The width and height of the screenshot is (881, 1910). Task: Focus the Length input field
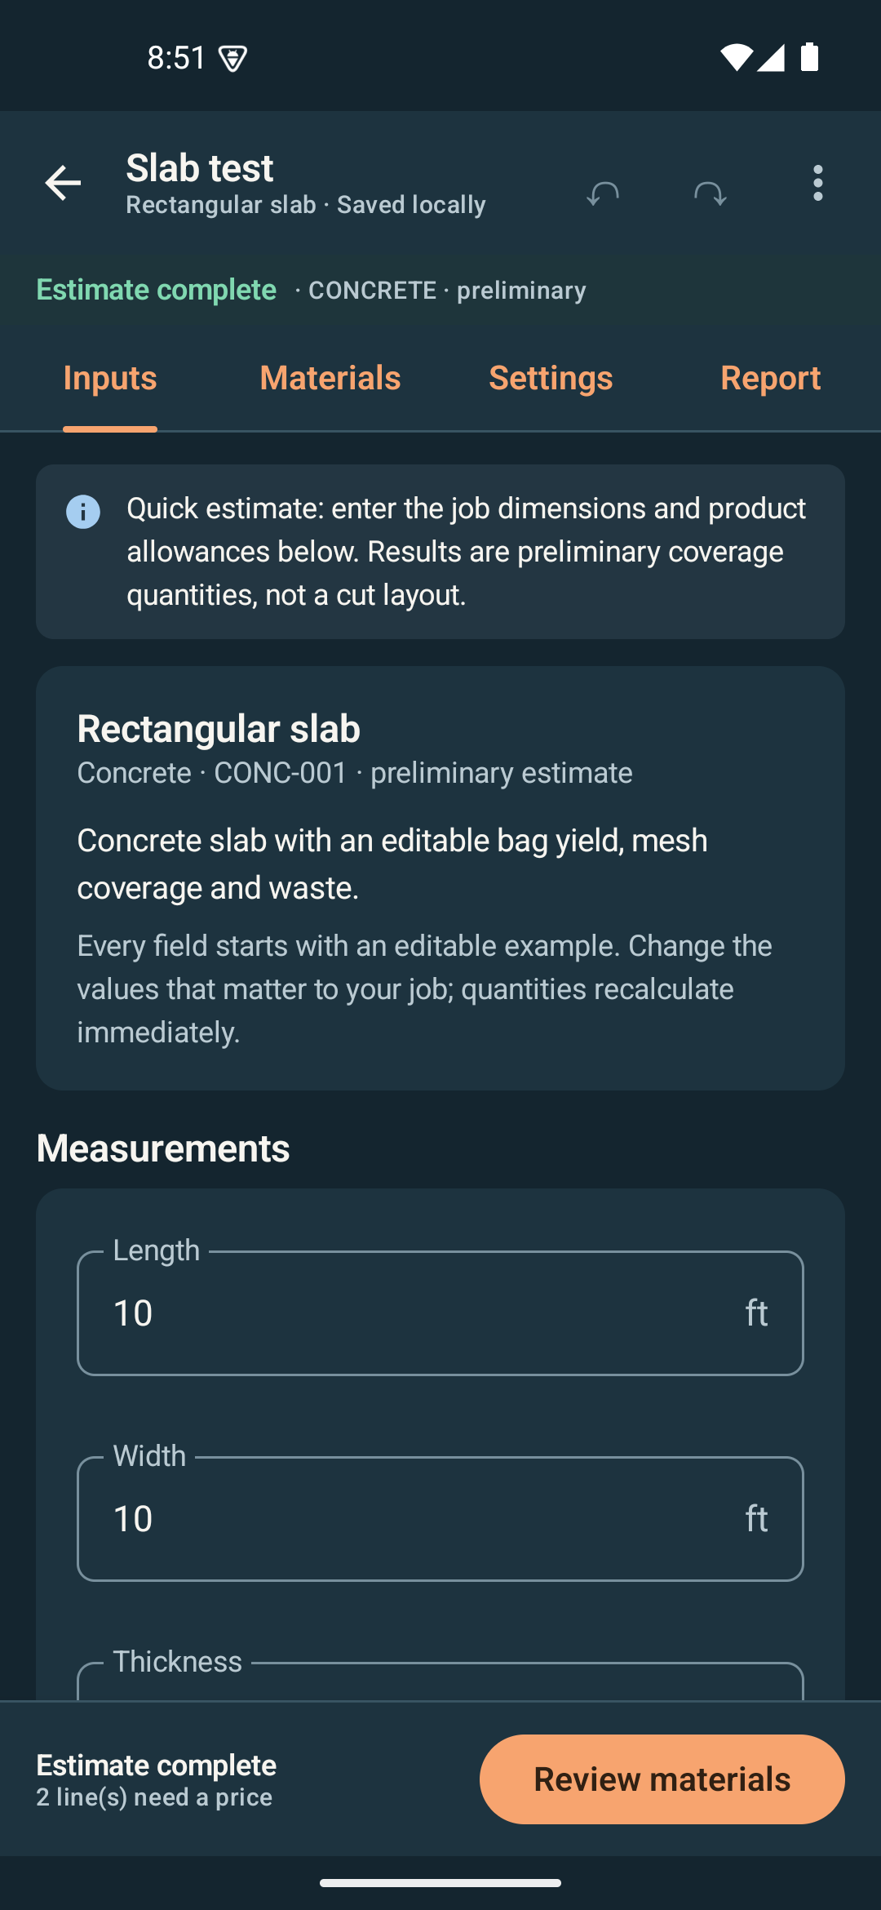point(440,1313)
